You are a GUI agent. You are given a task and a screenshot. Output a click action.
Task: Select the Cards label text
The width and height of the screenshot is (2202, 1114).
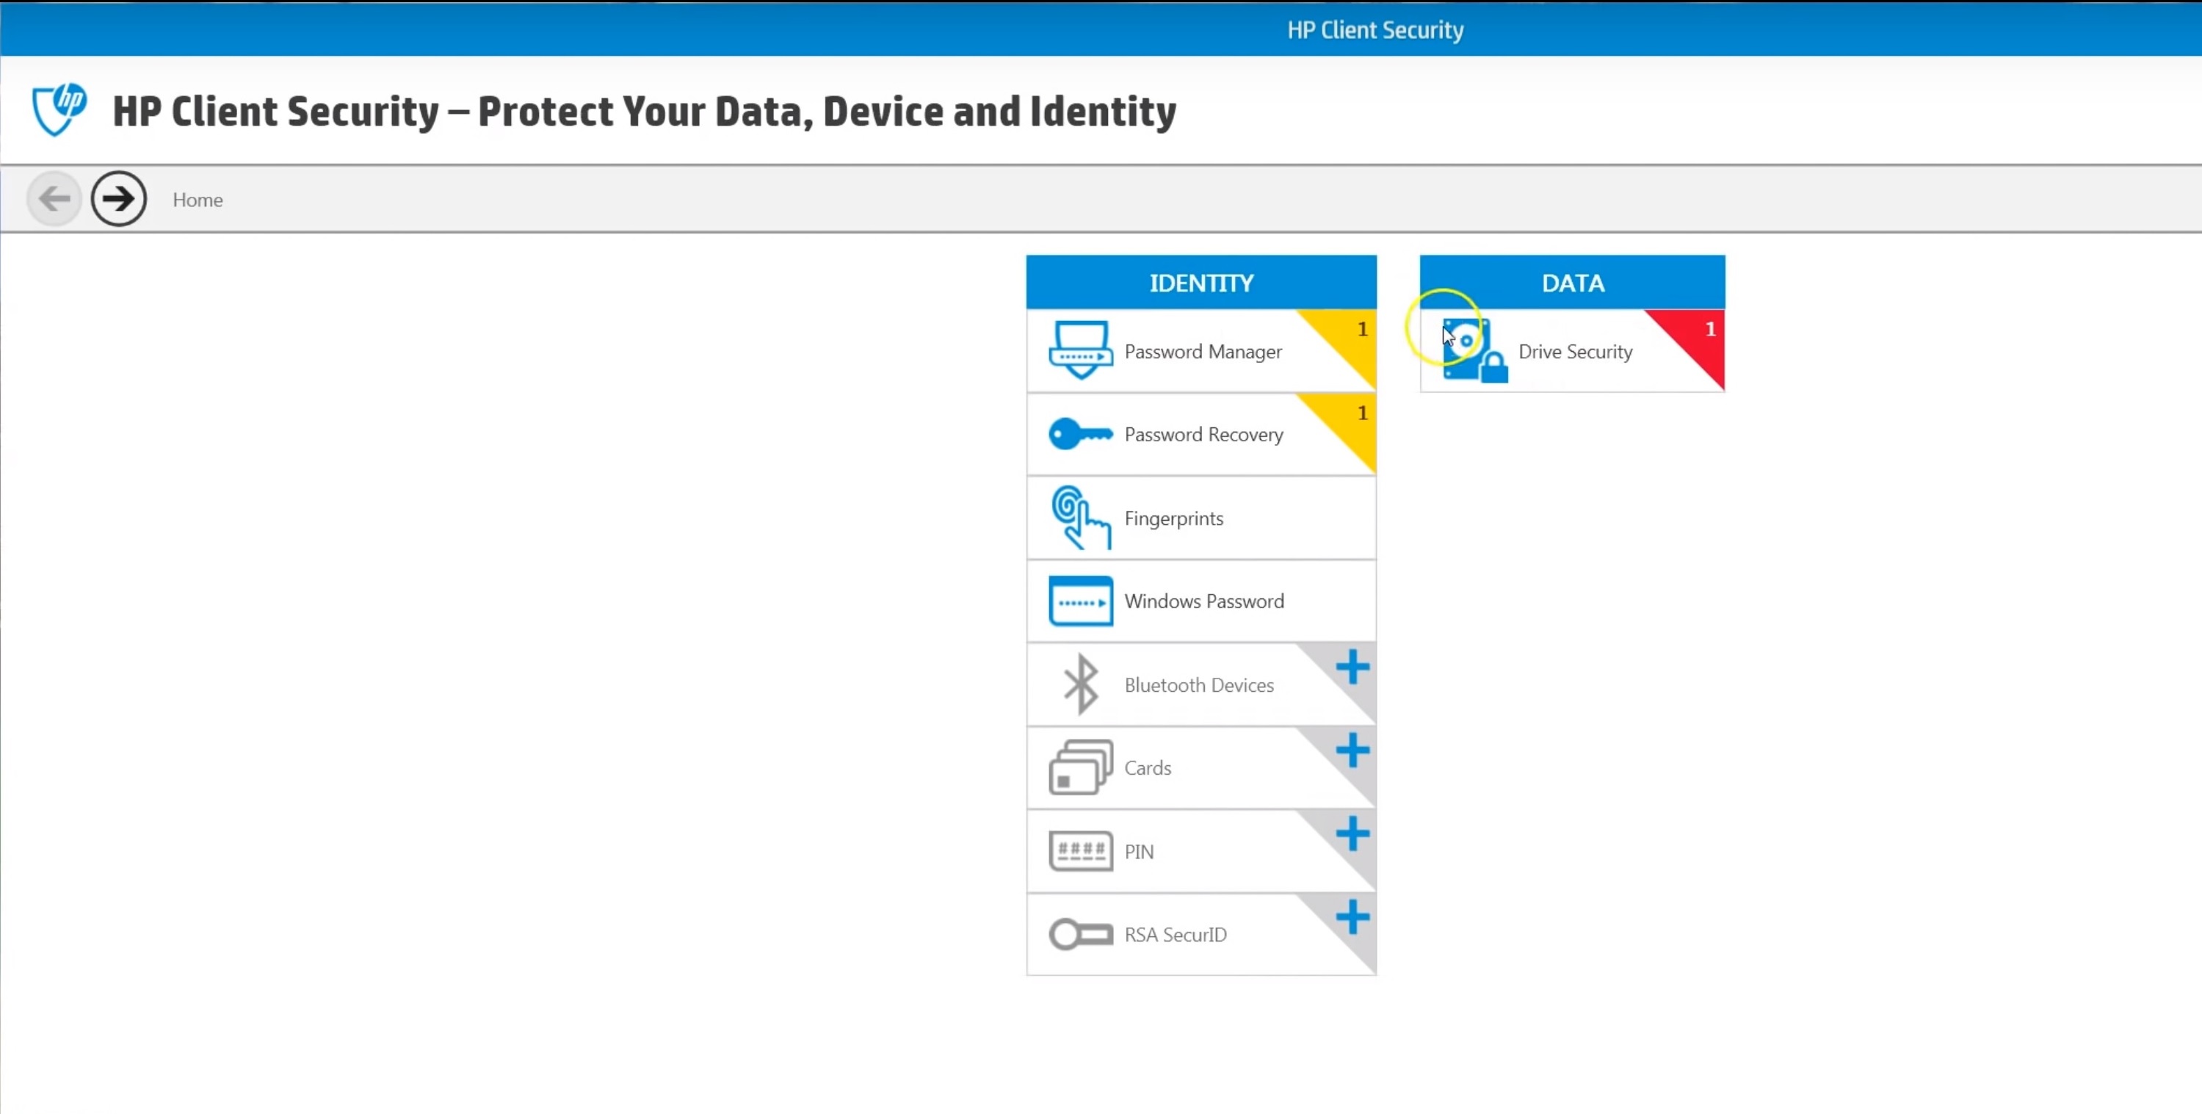(1147, 767)
